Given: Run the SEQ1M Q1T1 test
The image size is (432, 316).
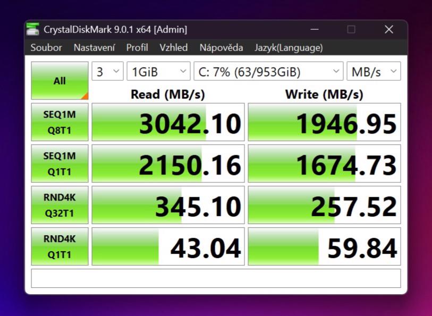Looking at the screenshot, I should pyautogui.click(x=59, y=163).
